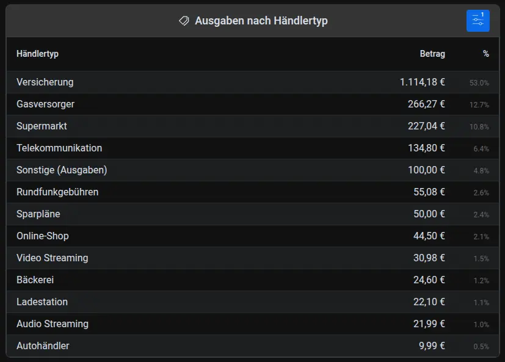The height and width of the screenshot is (362, 505).
Task: Sort by the Betrag column header
Action: [x=433, y=54]
